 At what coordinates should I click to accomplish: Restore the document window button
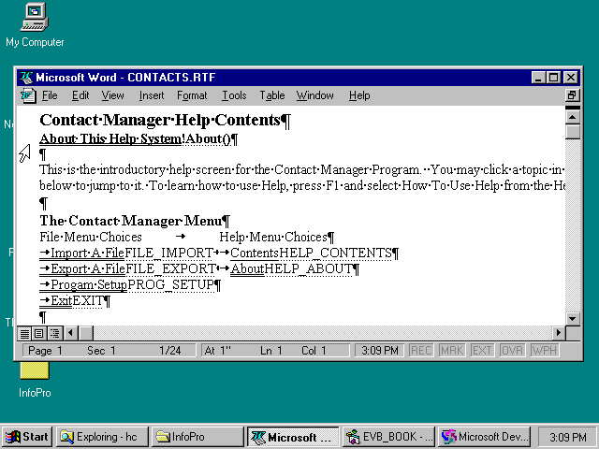[x=572, y=95]
